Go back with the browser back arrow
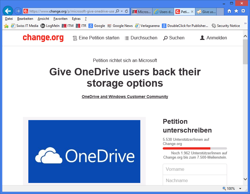Image resolution: width=250 pixels, height=194 pixels. click(8, 11)
